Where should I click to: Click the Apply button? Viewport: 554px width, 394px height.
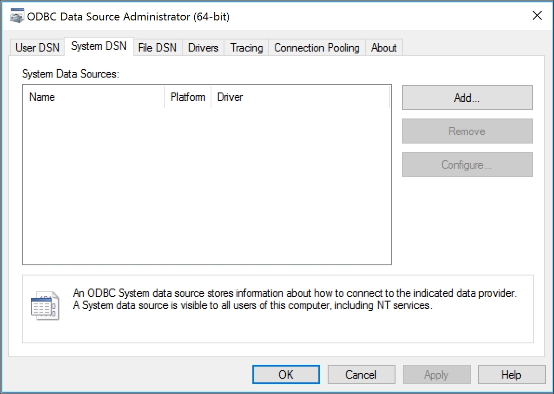point(437,374)
